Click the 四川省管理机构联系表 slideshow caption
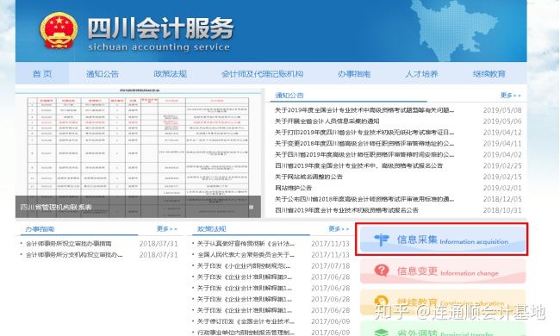Viewport: 560px width, 336px height. (x=56, y=207)
